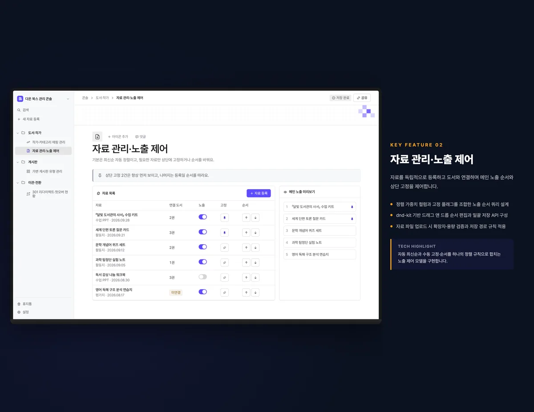Move '달빛 도서관의 사서' 수업 키트 row up

point(246,218)
